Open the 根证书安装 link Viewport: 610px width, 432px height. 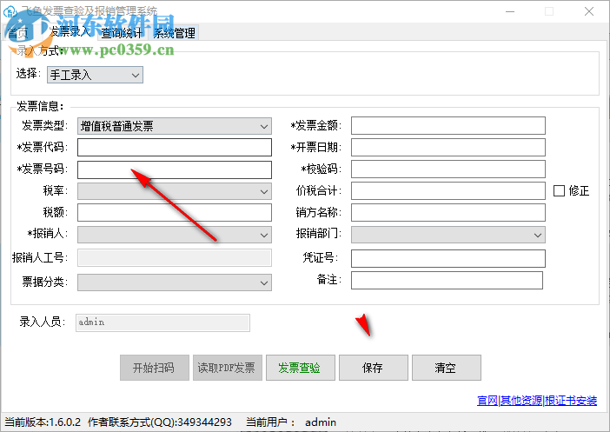click(571, 400)
